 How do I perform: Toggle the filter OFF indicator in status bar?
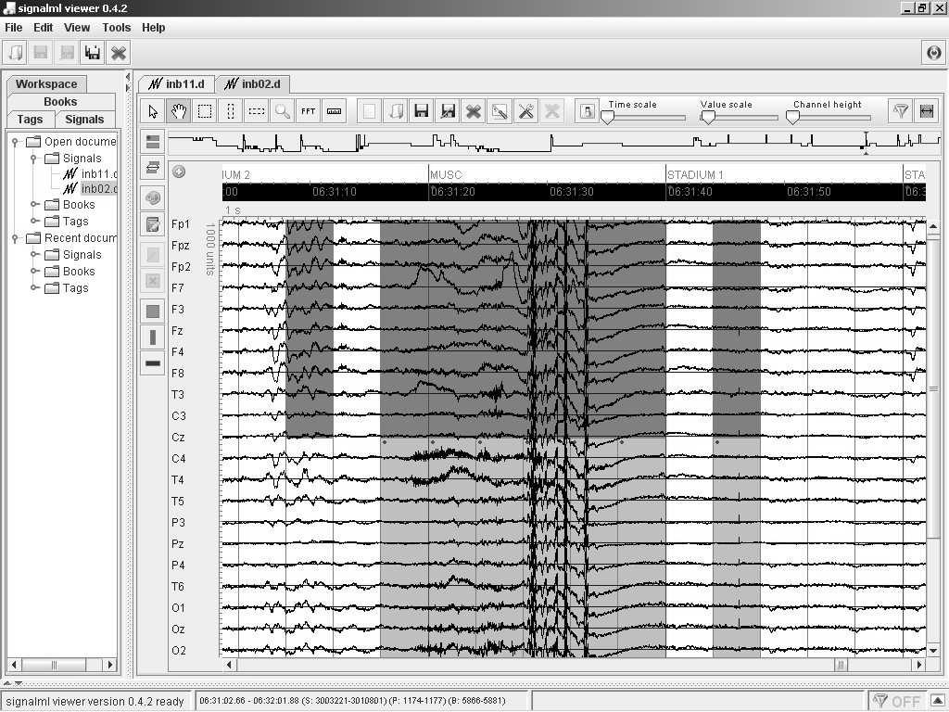tap(898, 701)
